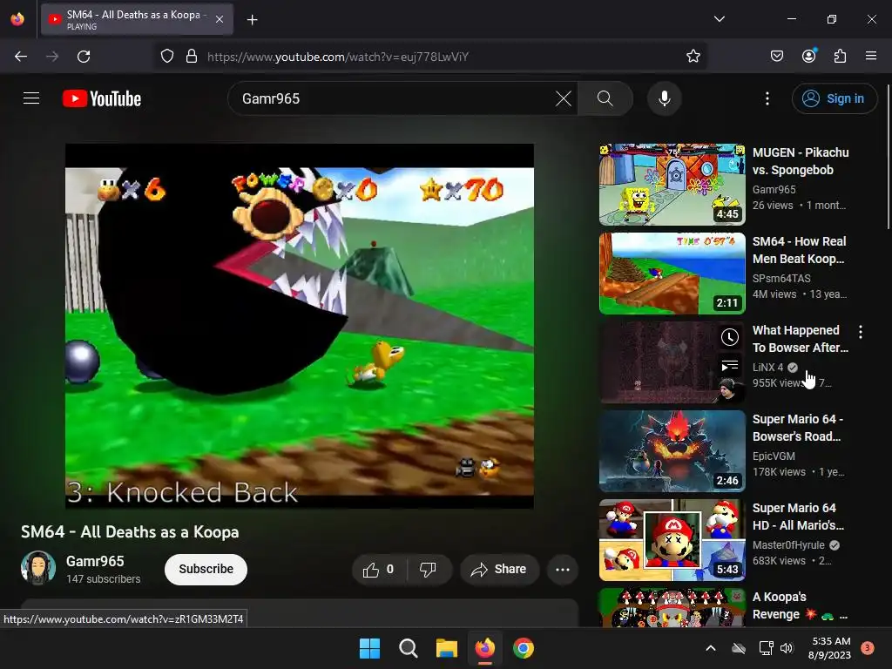Open options for What Happened To Bowser

[860, 332]
